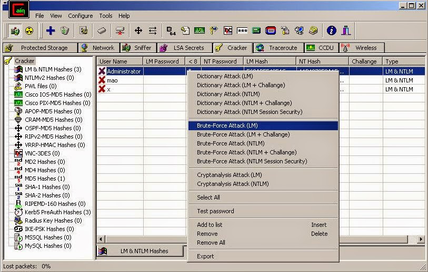
Task: Switch to the CCDU tab
Action: pos(321,48)
